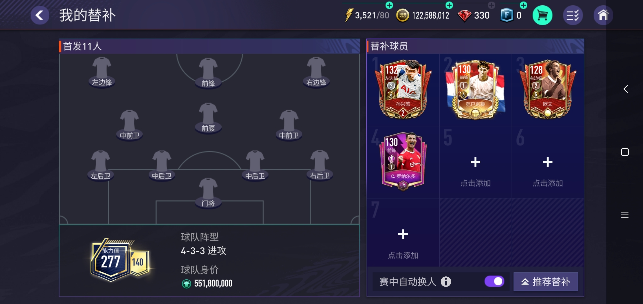Add coins with the plus icon
Image resolution: width=643 pixels, height=304 pixels.
coord(449,5)
